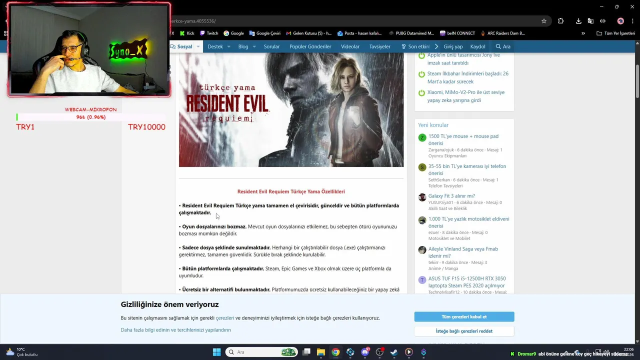Open the Tavsiyeler section
The image size is (640, 360).
379,46
